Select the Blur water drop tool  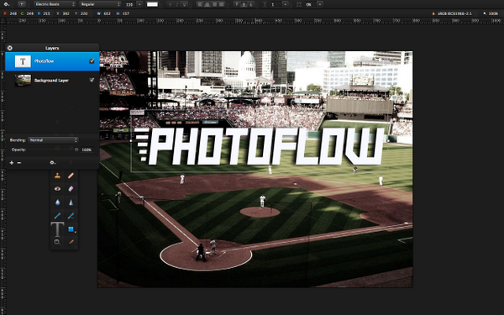(x=57, y=202)
